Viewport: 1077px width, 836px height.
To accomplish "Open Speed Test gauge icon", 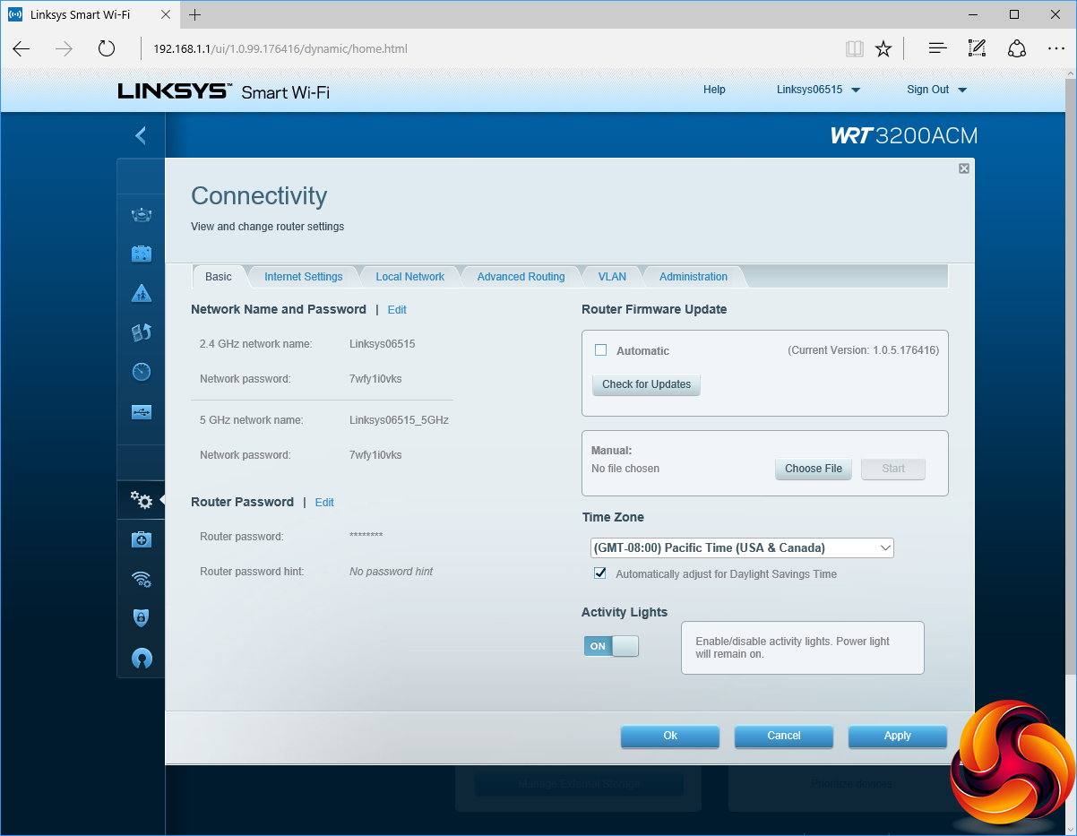I will click(141, 372).
